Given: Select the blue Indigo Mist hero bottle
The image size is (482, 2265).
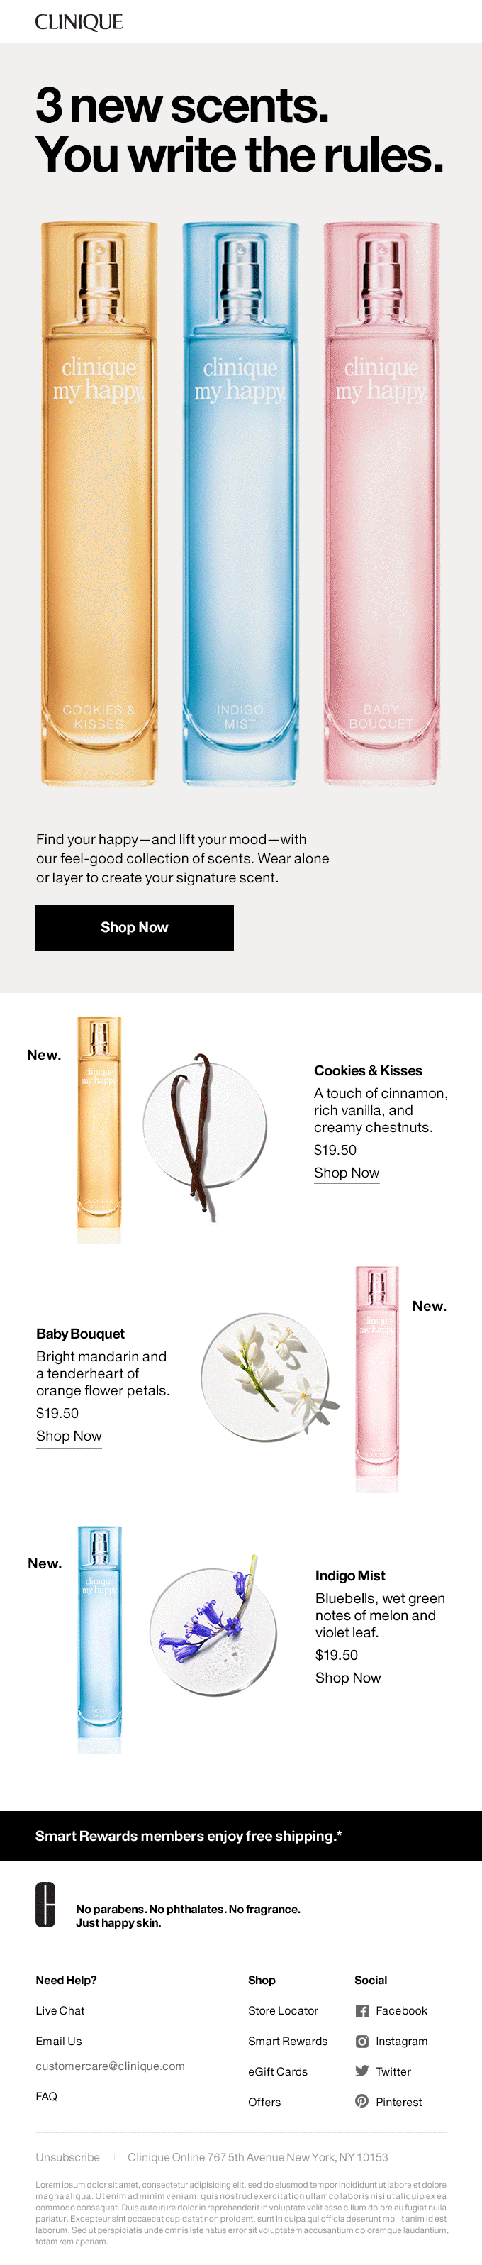Looking at the screenshot, I should point(240,503).
